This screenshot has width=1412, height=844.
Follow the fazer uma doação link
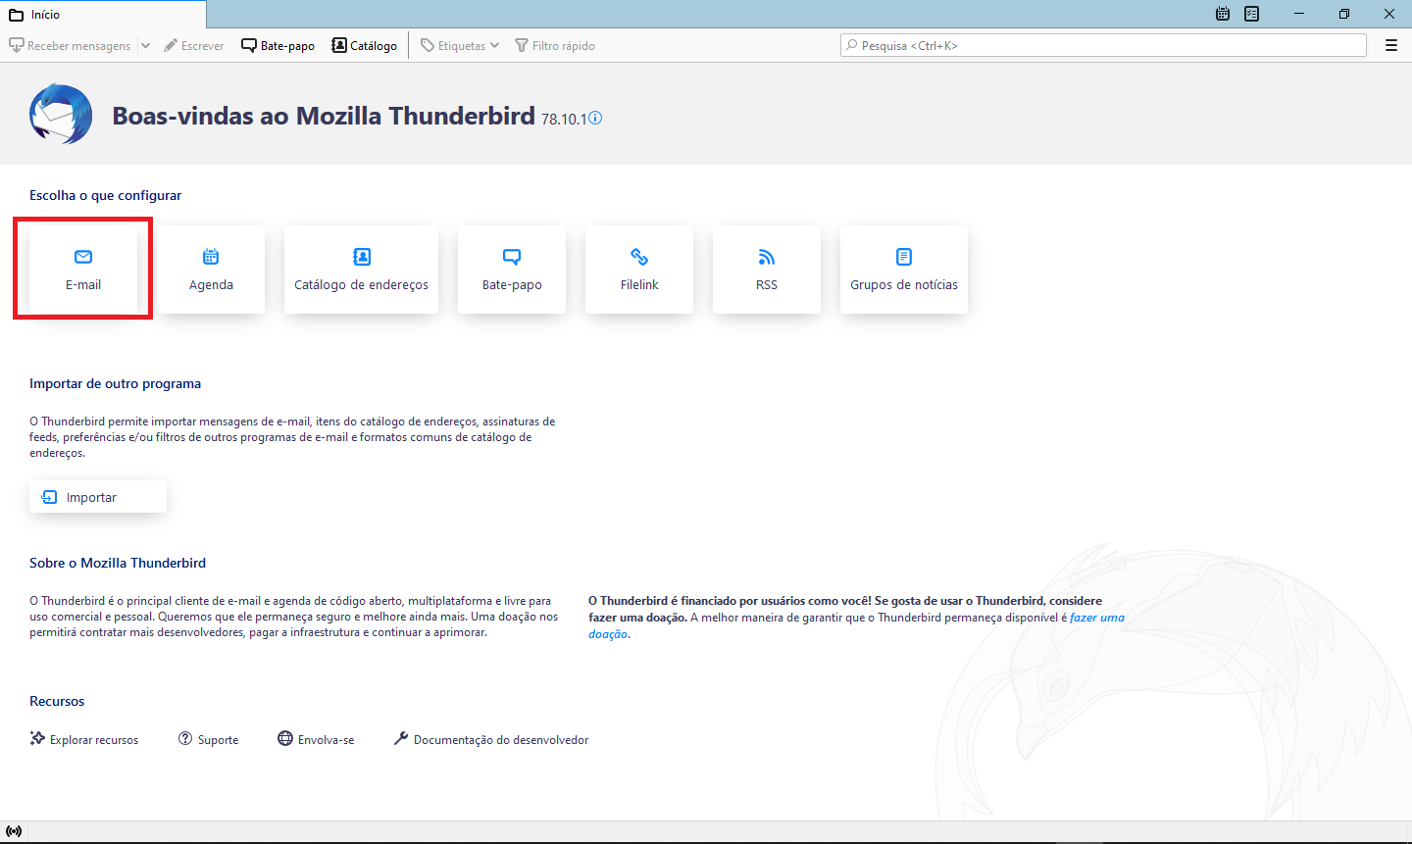click(x=1096, y=618)
